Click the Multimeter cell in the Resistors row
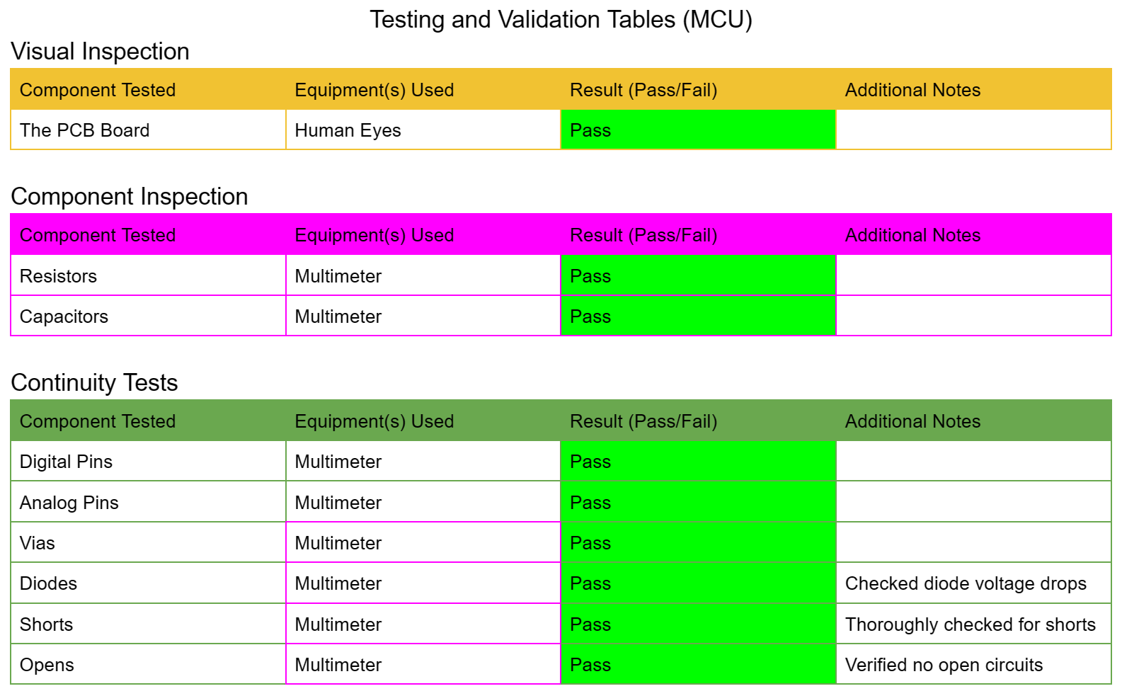The image size is (1122, 691). (x=338, y=276)
